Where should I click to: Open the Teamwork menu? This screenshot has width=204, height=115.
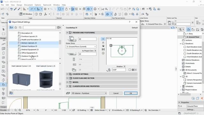47,5
